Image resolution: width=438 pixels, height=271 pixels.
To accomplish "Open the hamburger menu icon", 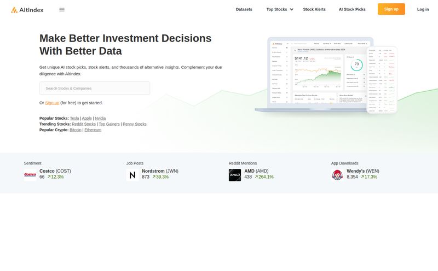I will pos(62,9).
